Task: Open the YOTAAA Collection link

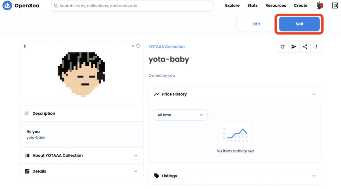Action: (x=167, y=47)
